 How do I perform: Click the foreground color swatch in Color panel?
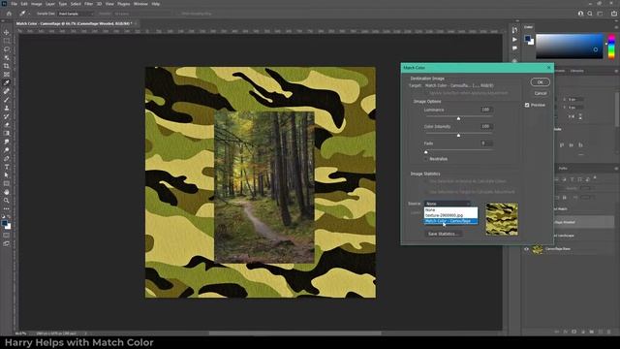point(527,39)
